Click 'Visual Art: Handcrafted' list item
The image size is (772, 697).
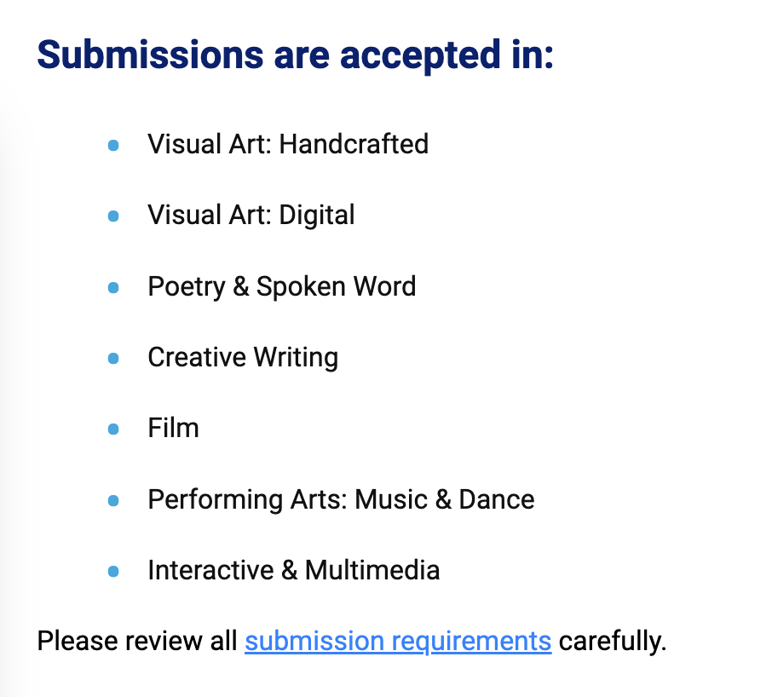click(287, 144)
